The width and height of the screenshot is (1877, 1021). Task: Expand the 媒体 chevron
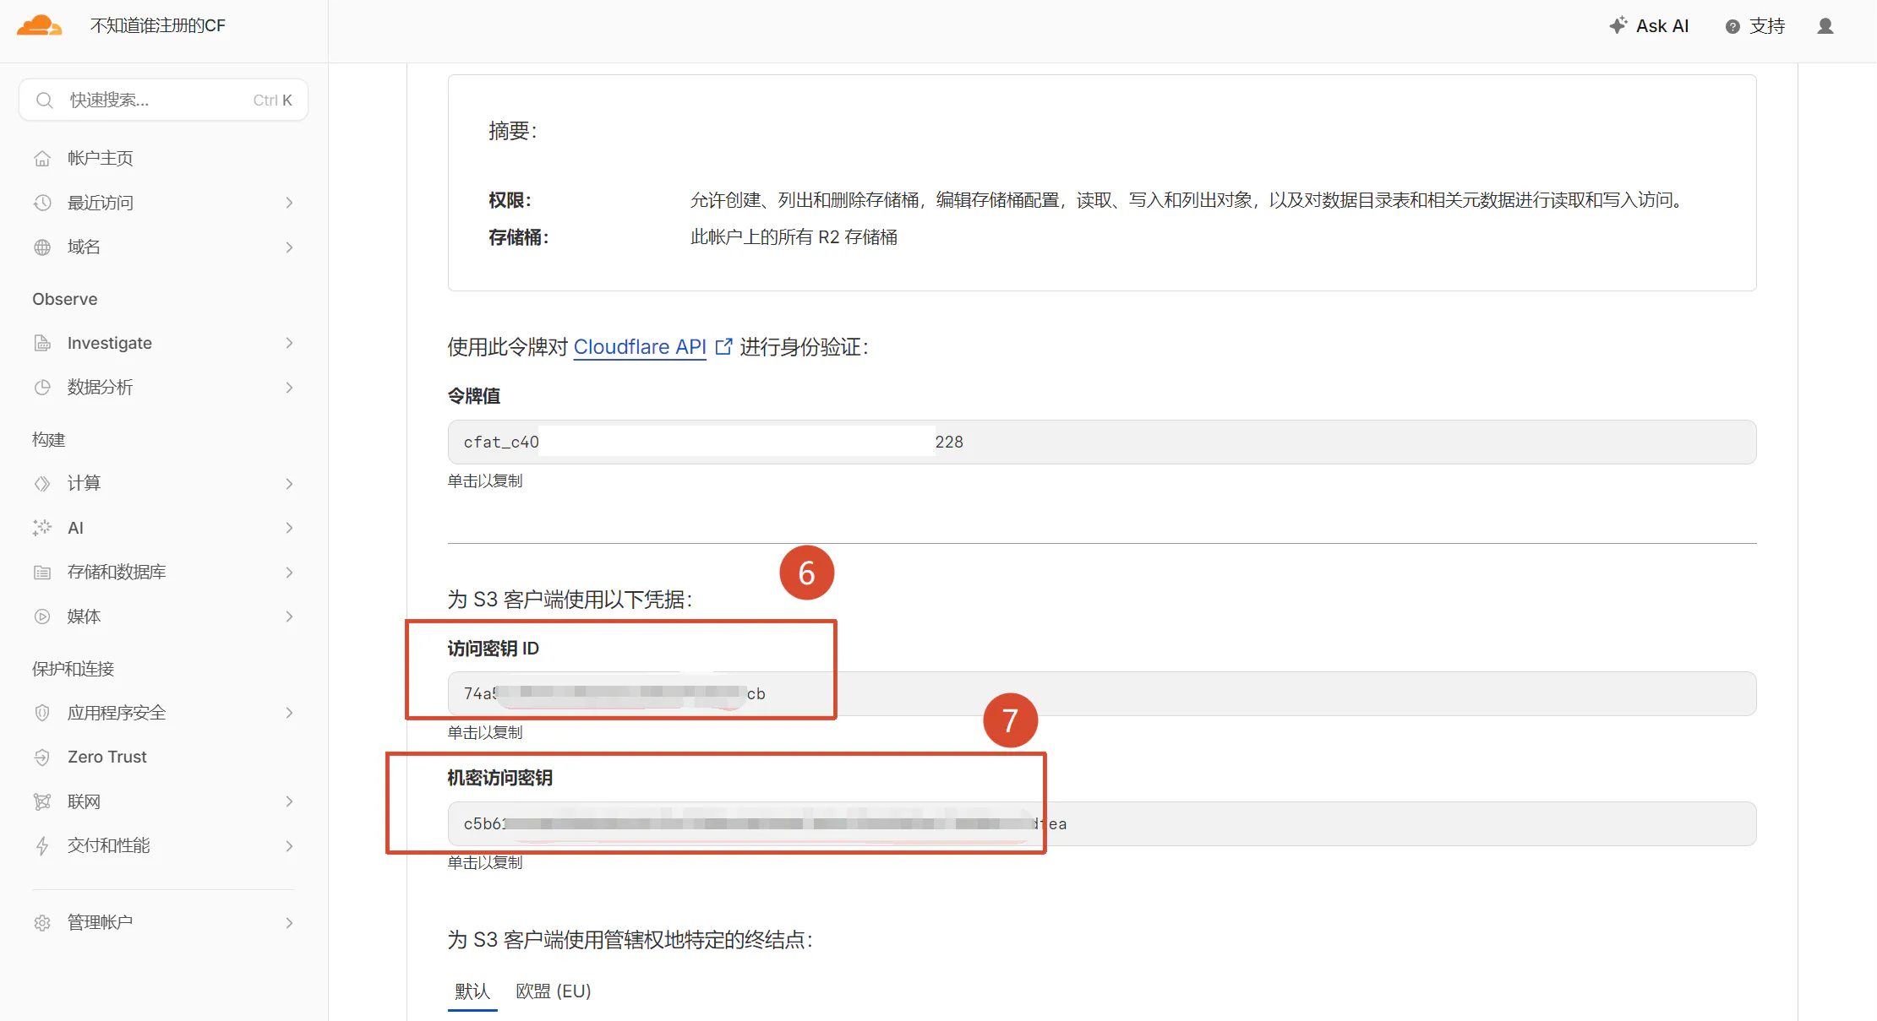pos(289,616)
